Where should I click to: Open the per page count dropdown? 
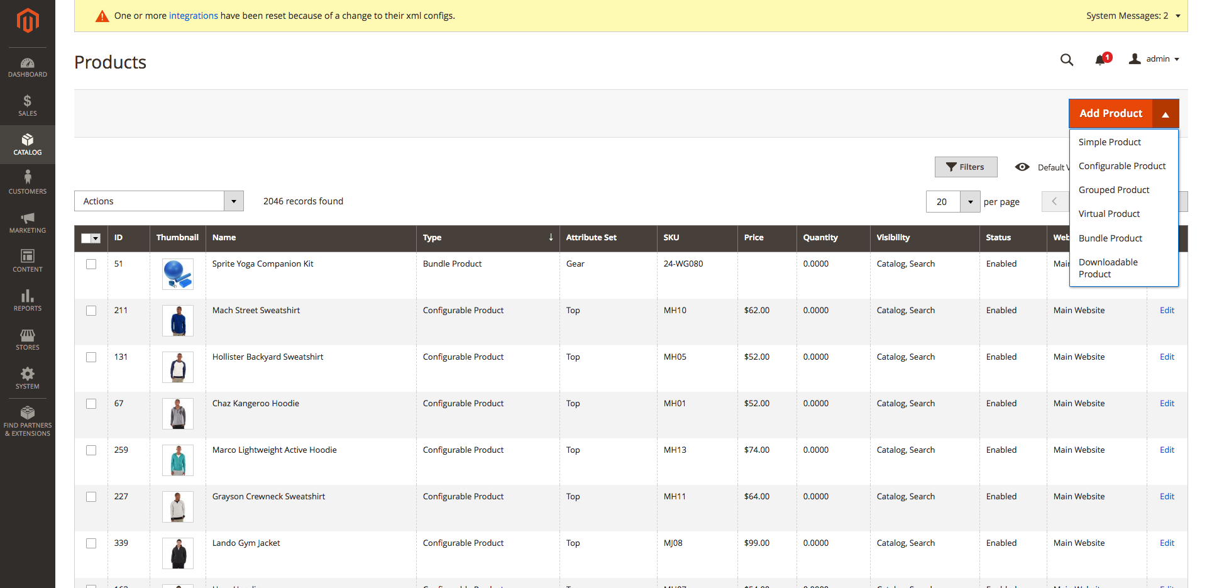pos(970,202)
